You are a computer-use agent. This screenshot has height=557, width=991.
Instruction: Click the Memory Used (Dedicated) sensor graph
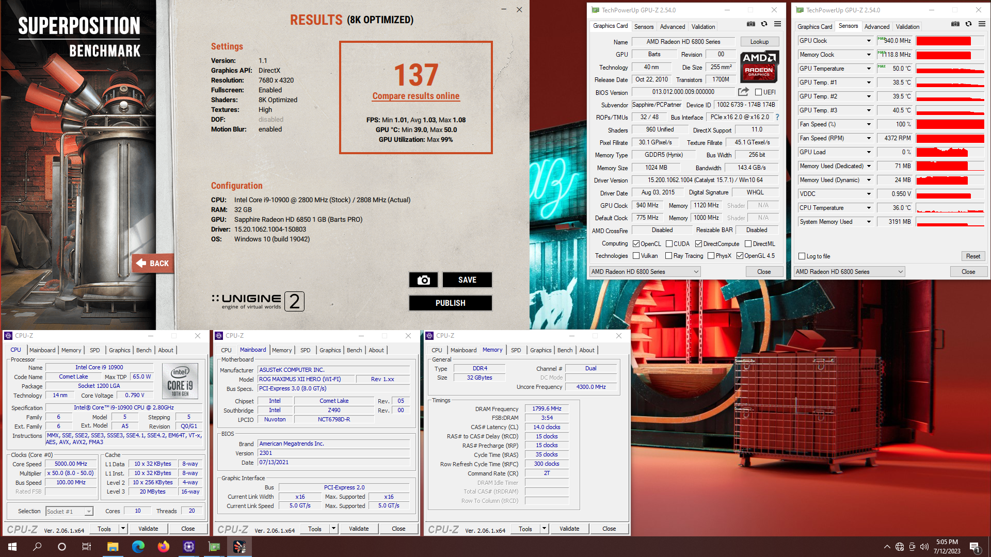950,166
